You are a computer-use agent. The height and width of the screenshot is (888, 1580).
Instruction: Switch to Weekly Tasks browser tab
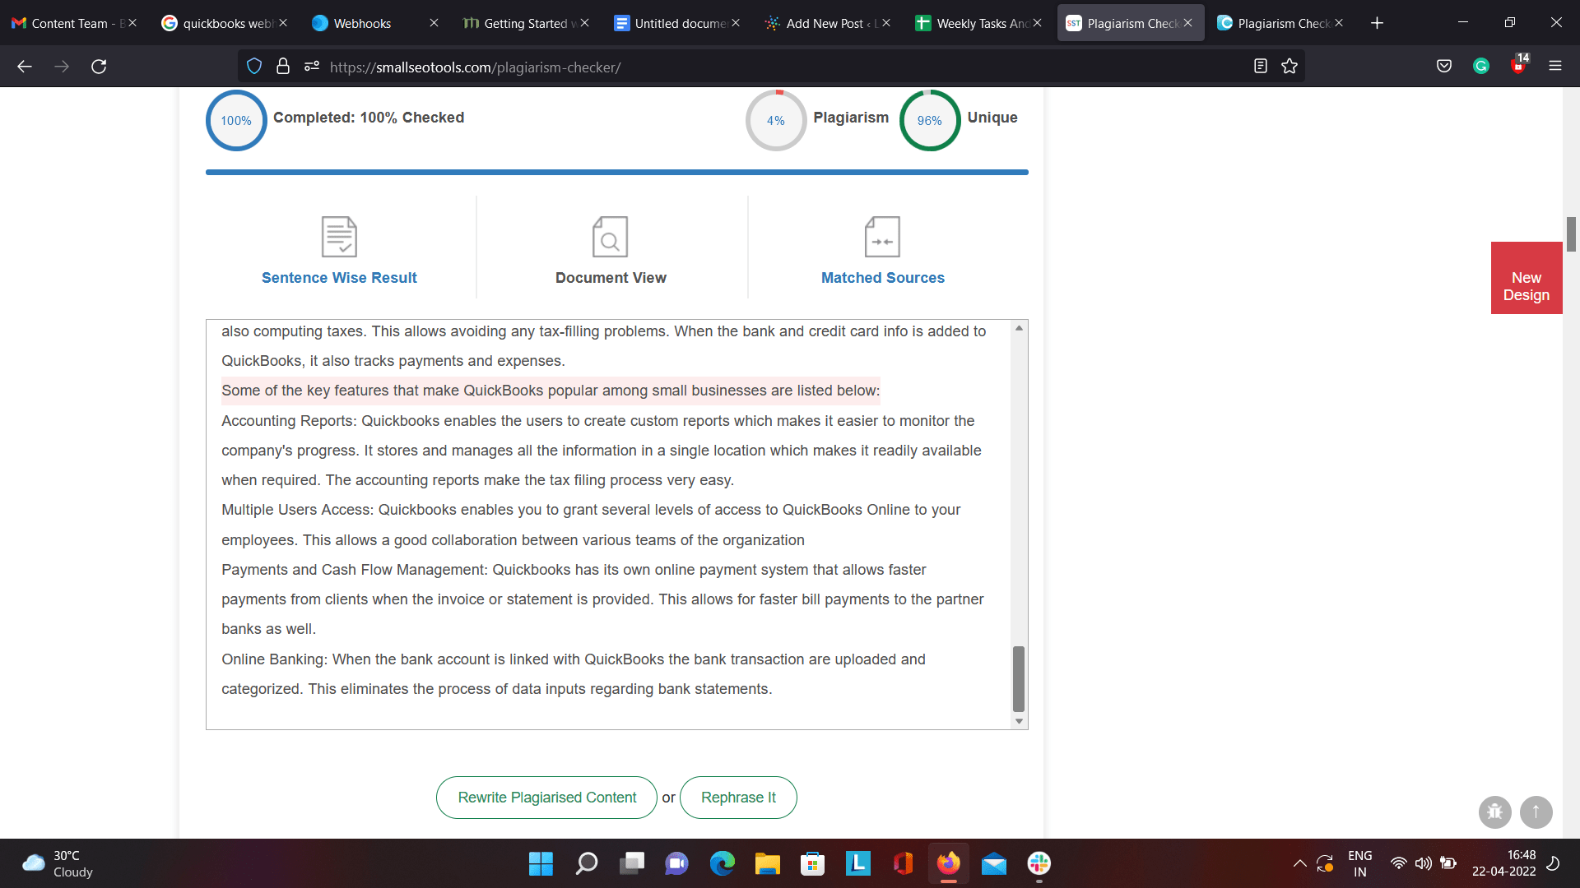[x=978, y=23]
